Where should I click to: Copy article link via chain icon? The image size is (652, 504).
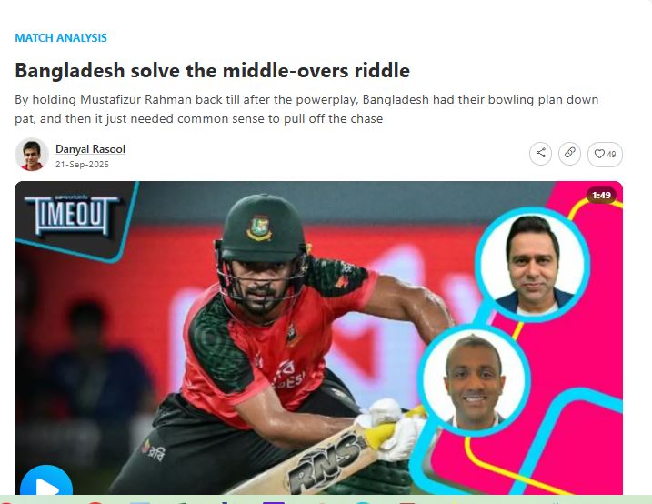[x=569, y=154]
